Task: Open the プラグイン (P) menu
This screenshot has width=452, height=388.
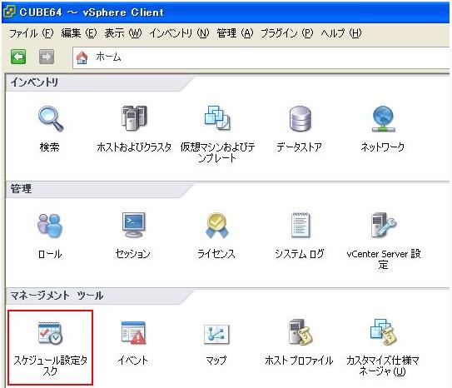Action: click(x=287, y=33)
